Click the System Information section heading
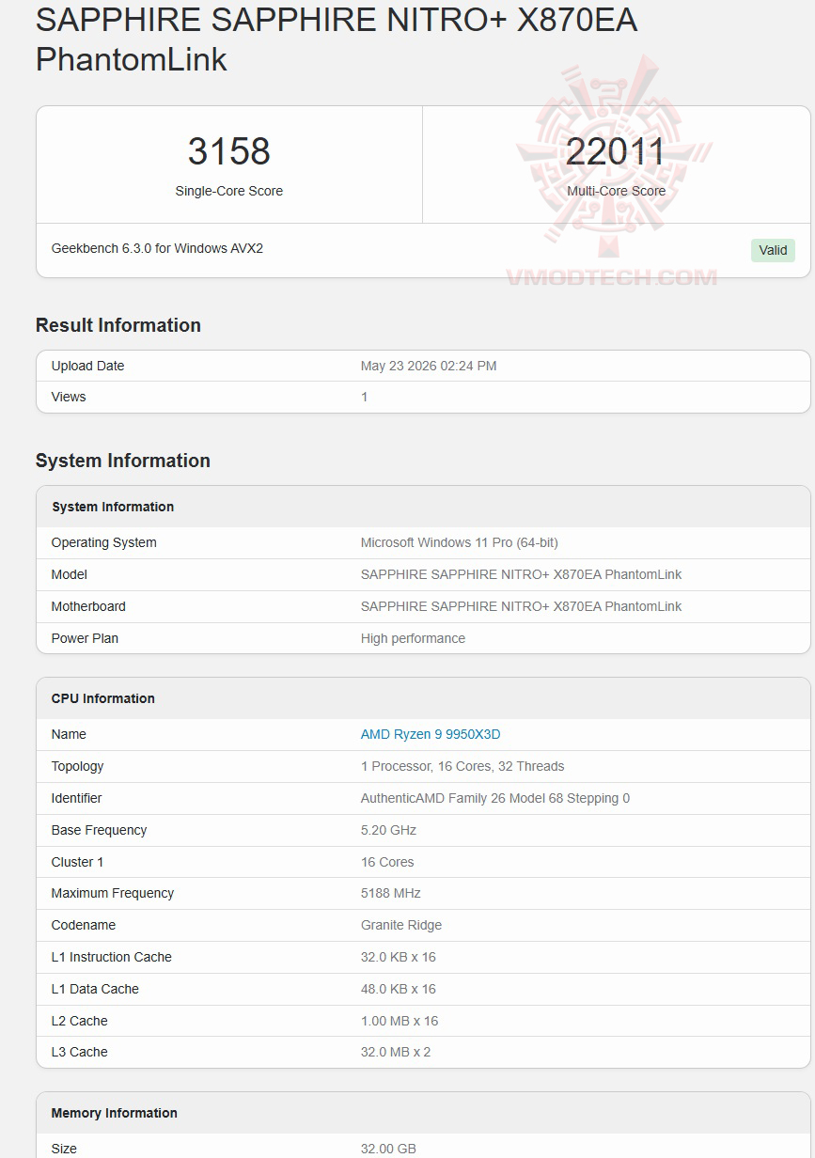 (x=123, y=461)
